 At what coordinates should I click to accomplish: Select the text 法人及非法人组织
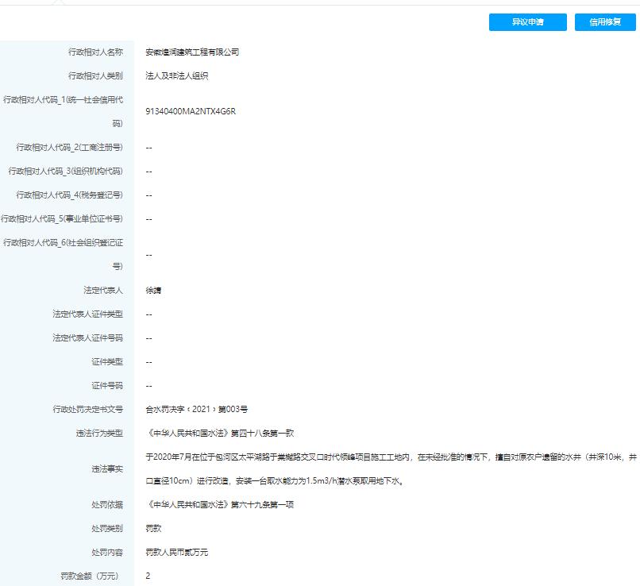(177, 76)
